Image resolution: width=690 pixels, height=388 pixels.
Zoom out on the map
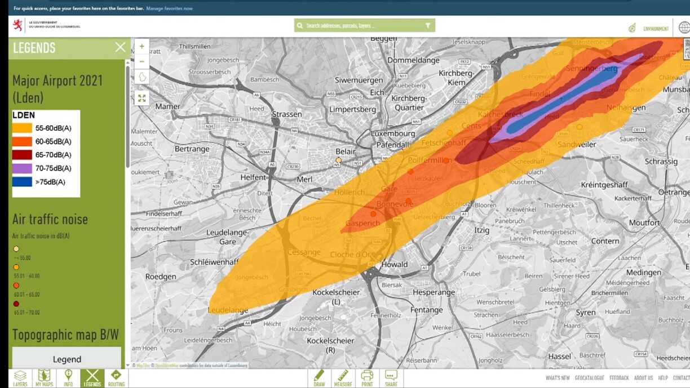(x=141, y=61)
